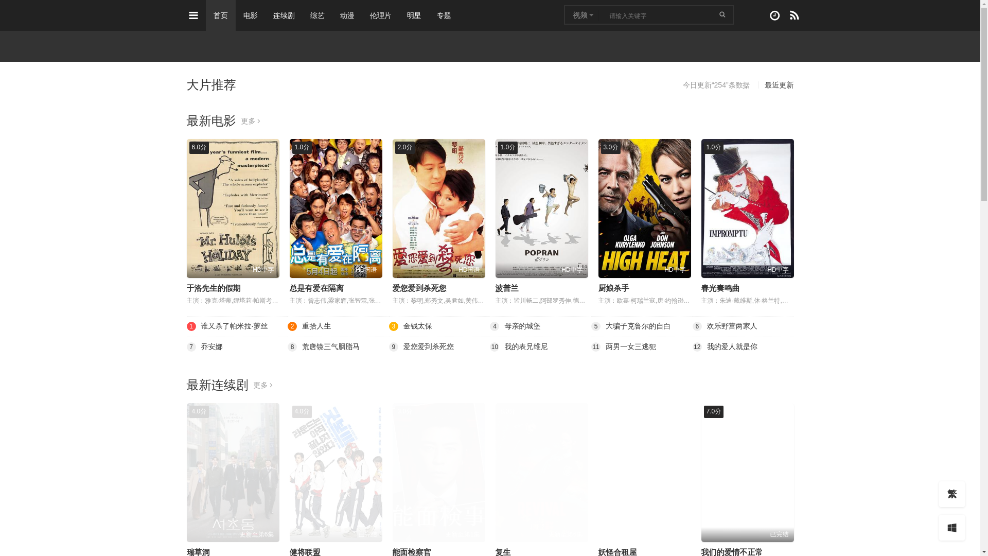Expand the 视频 search type dropdown
Screen dimensions: 988x556
click(583, 15)
